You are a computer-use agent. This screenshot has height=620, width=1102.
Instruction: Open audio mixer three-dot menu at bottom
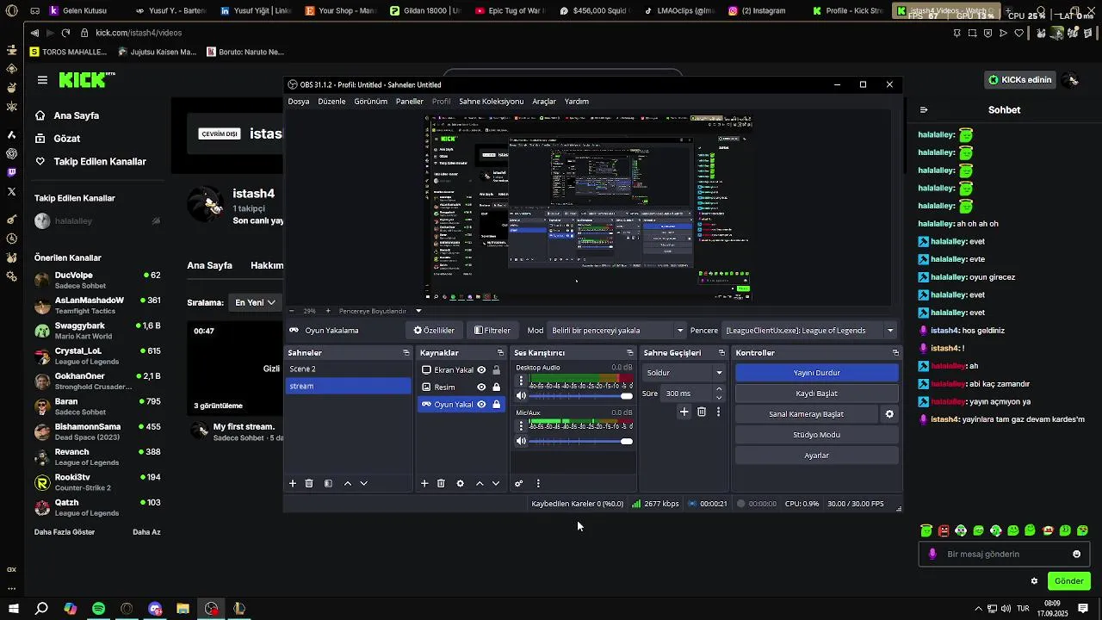(538, 484)
